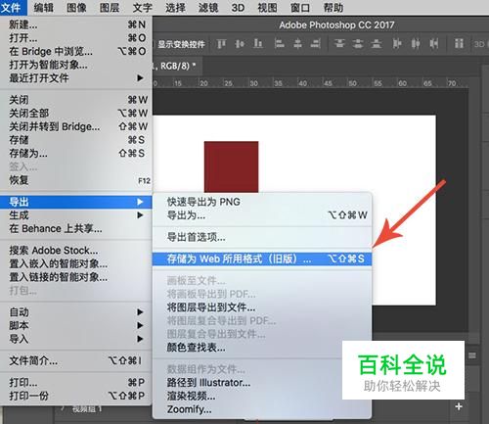Viewport: 489px width, 424px height.
Task: Click the align right edges icon
Action: coord(316,43)
